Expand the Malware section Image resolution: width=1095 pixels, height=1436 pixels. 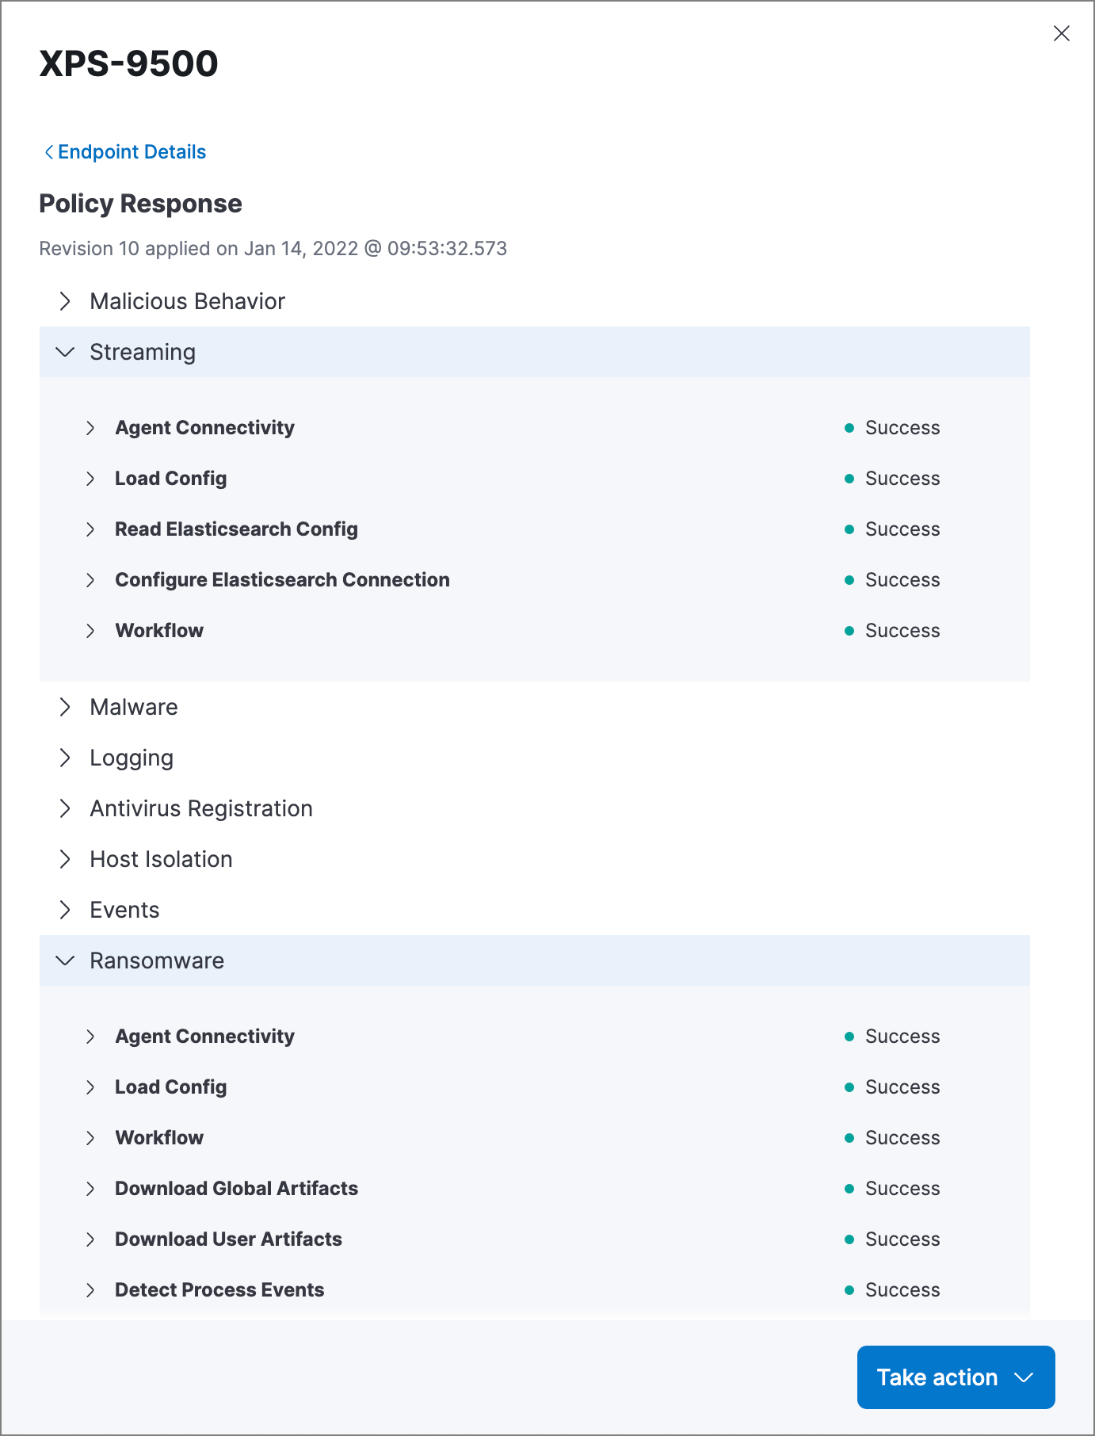tap(66, 706)
